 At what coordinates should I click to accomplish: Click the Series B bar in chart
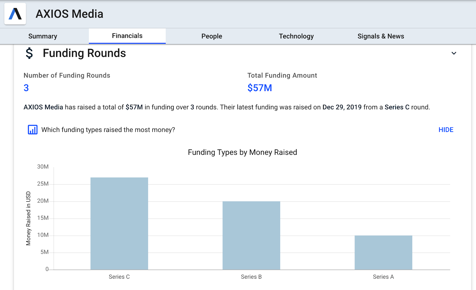[x=251, y=236]
